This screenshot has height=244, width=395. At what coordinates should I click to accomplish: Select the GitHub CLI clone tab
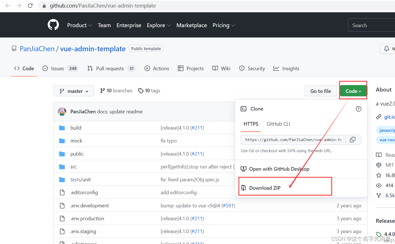[x=278, y=124]
